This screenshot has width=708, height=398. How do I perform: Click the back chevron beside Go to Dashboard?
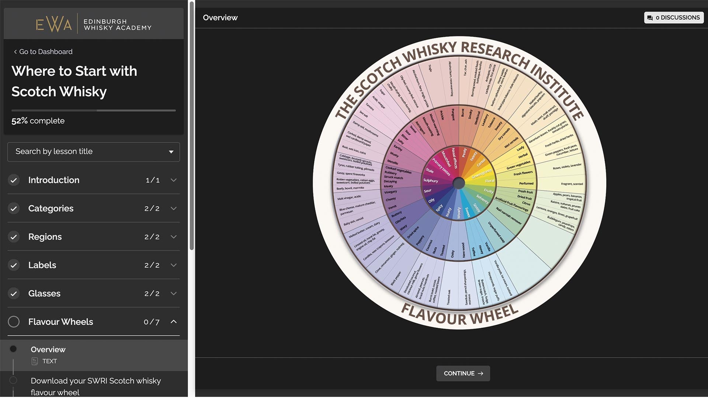tap(15, 52)
